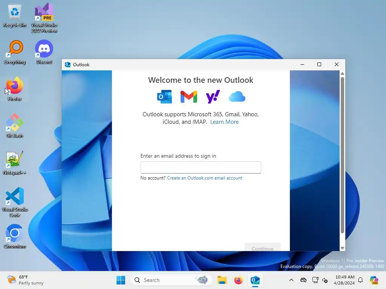386x289 pixels.
Task: Open Visual Studio 2022 Preview shortcut
Action: coord(44,18)
